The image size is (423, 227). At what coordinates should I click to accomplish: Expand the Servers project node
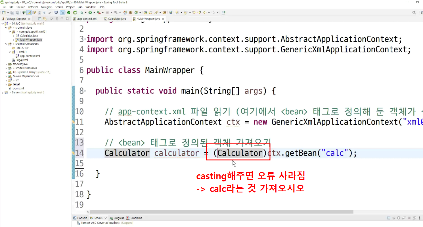coord(3,93)
